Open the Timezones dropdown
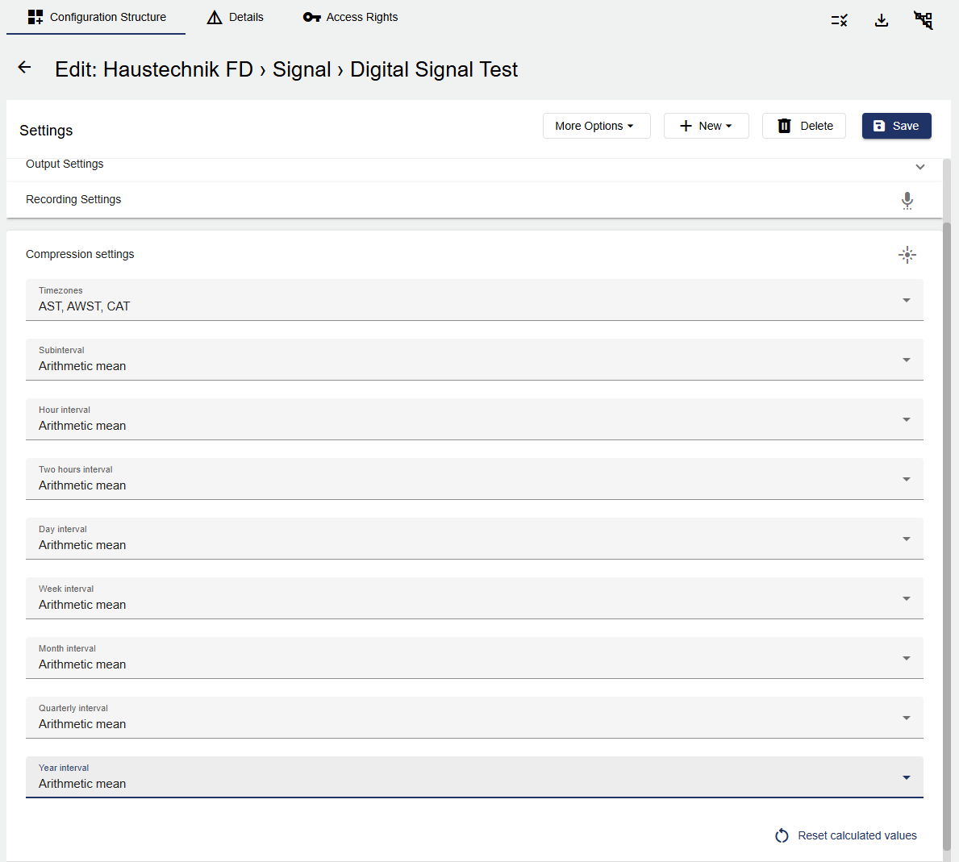This screenshot has height=862, width=959. point(474,300)
